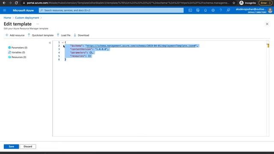Click the editor overview ruler marker
The image size is (274, 154).
(x=268, y=46)
